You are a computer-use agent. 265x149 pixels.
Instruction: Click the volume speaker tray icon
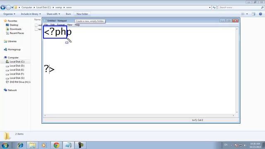(x=245, y=145)
